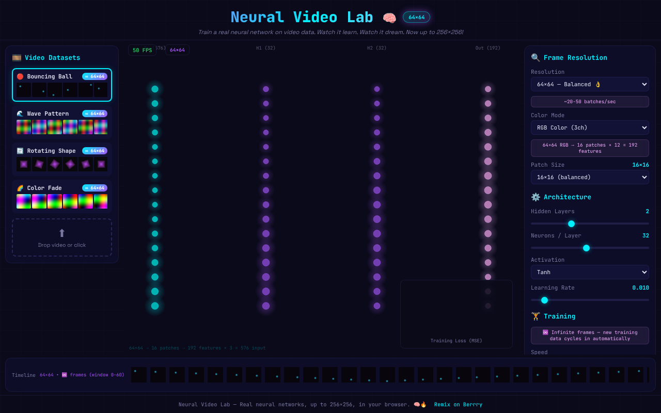
Task: Click the film-strip icon beside Video Datasets
Action: pyautogui.click(x=17, y=57)
